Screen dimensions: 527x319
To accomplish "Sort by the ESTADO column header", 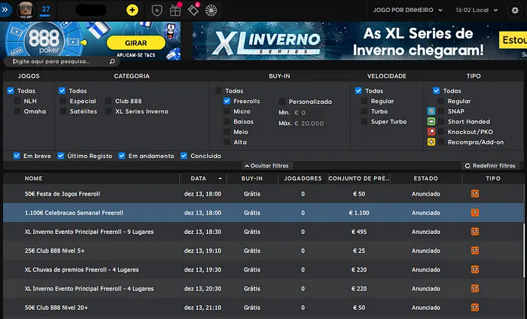I will (425, 178).
